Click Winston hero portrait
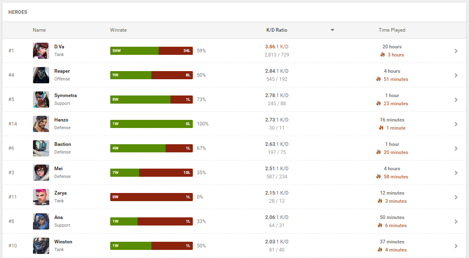The height and width of the screenshot is (258, 469). coord(41,246)
